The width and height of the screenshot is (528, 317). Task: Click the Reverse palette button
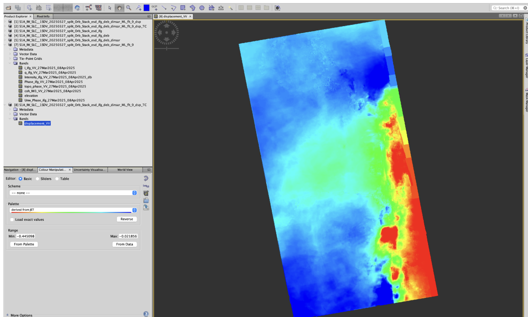point(127,219)
